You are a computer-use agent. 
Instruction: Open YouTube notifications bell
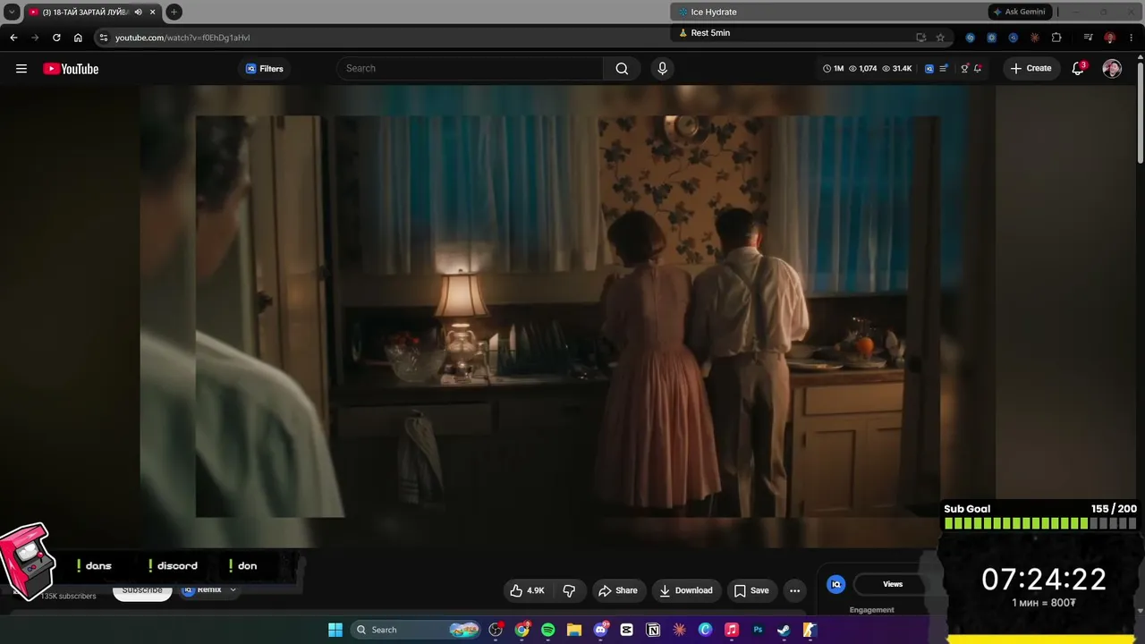tap(1078, 69)
